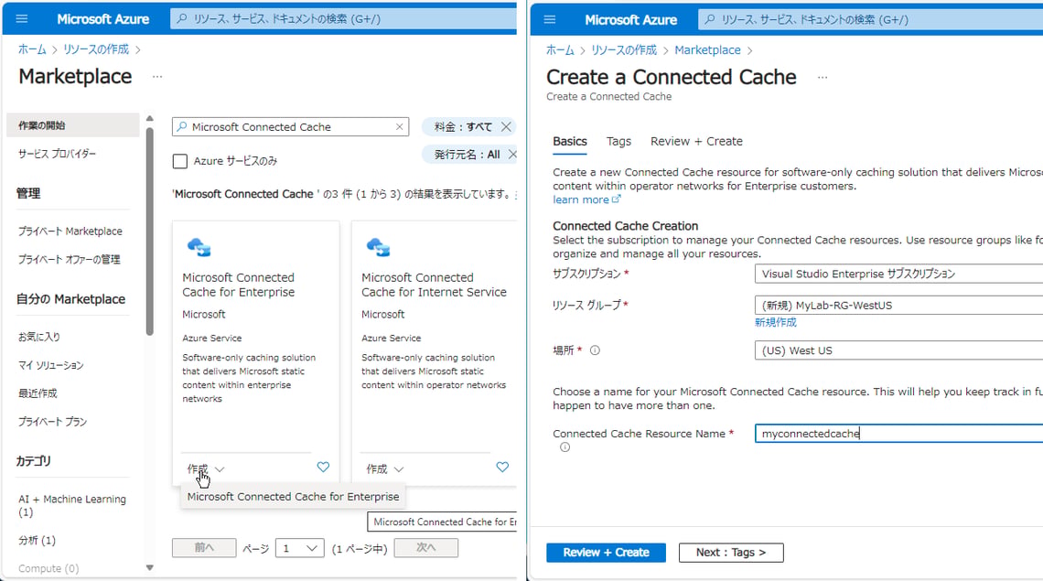Open the learn more link
The image size is (1043, 581).
(586, 199)
